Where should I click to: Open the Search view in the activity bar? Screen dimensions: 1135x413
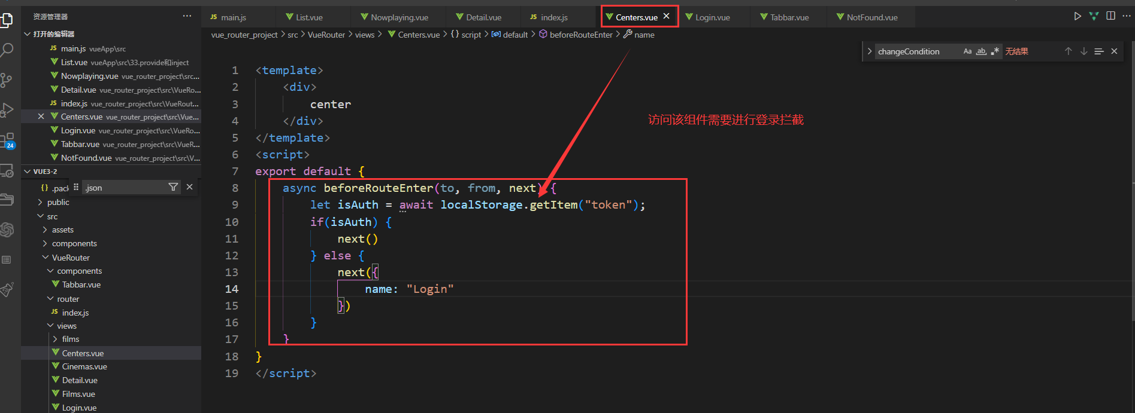point(7,50)
